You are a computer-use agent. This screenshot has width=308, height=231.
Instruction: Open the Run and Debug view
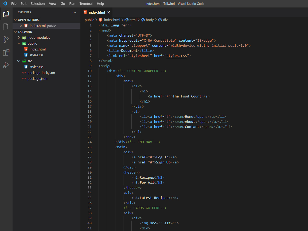(6, 65)
